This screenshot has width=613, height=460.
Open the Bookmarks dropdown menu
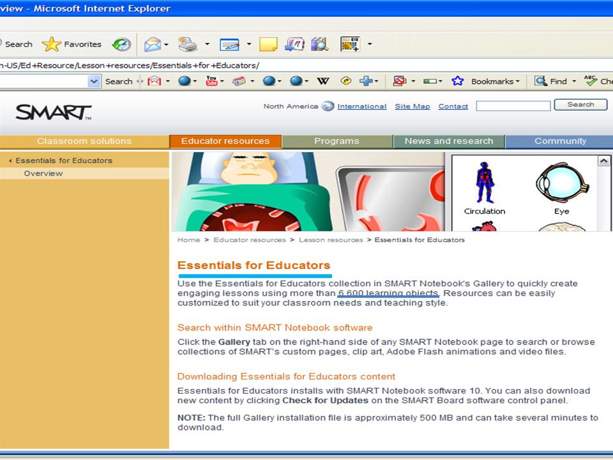tap(495, 81)
